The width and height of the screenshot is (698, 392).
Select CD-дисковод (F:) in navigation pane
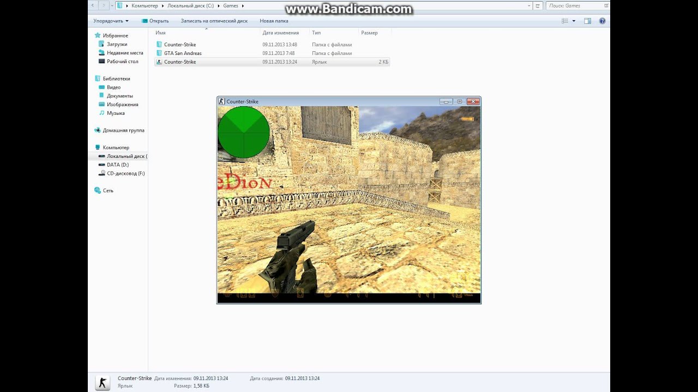(x=125, y=173)
